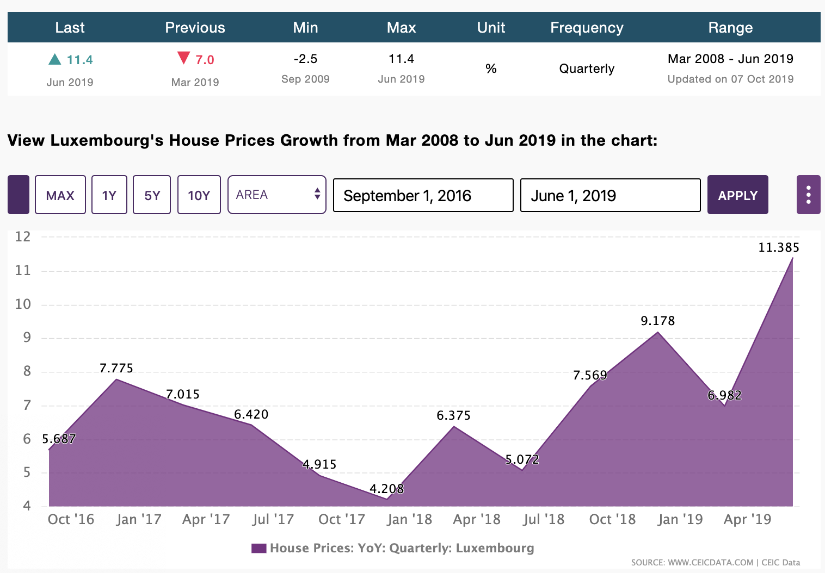Image resolution: width=825 pixels, height=573 pixels.
Task: Click the Jan '18 x-axis label
Action: 409,519
